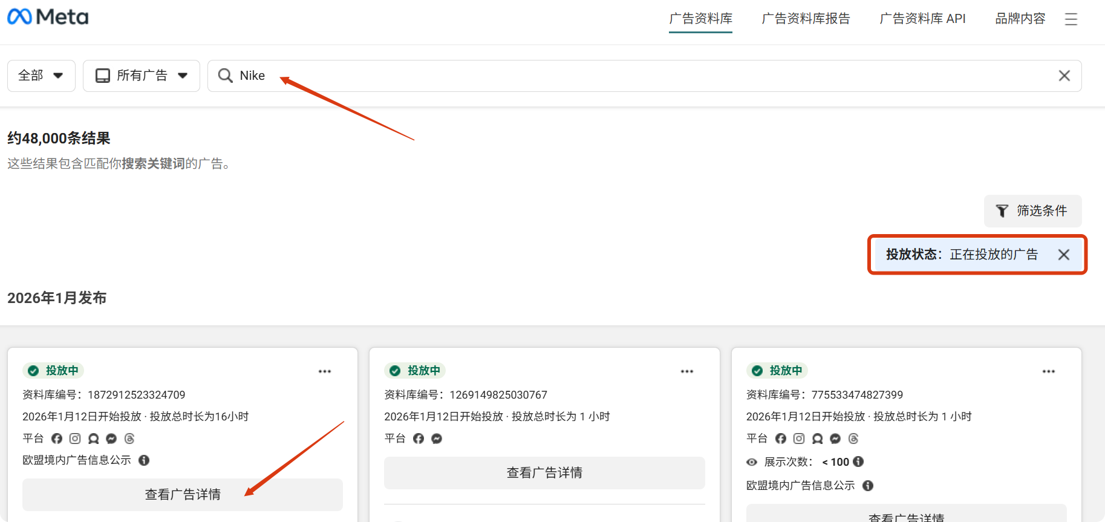
Task: Click Messenger platform icon in ad 1269149825030767
Action: coord(437,439)
